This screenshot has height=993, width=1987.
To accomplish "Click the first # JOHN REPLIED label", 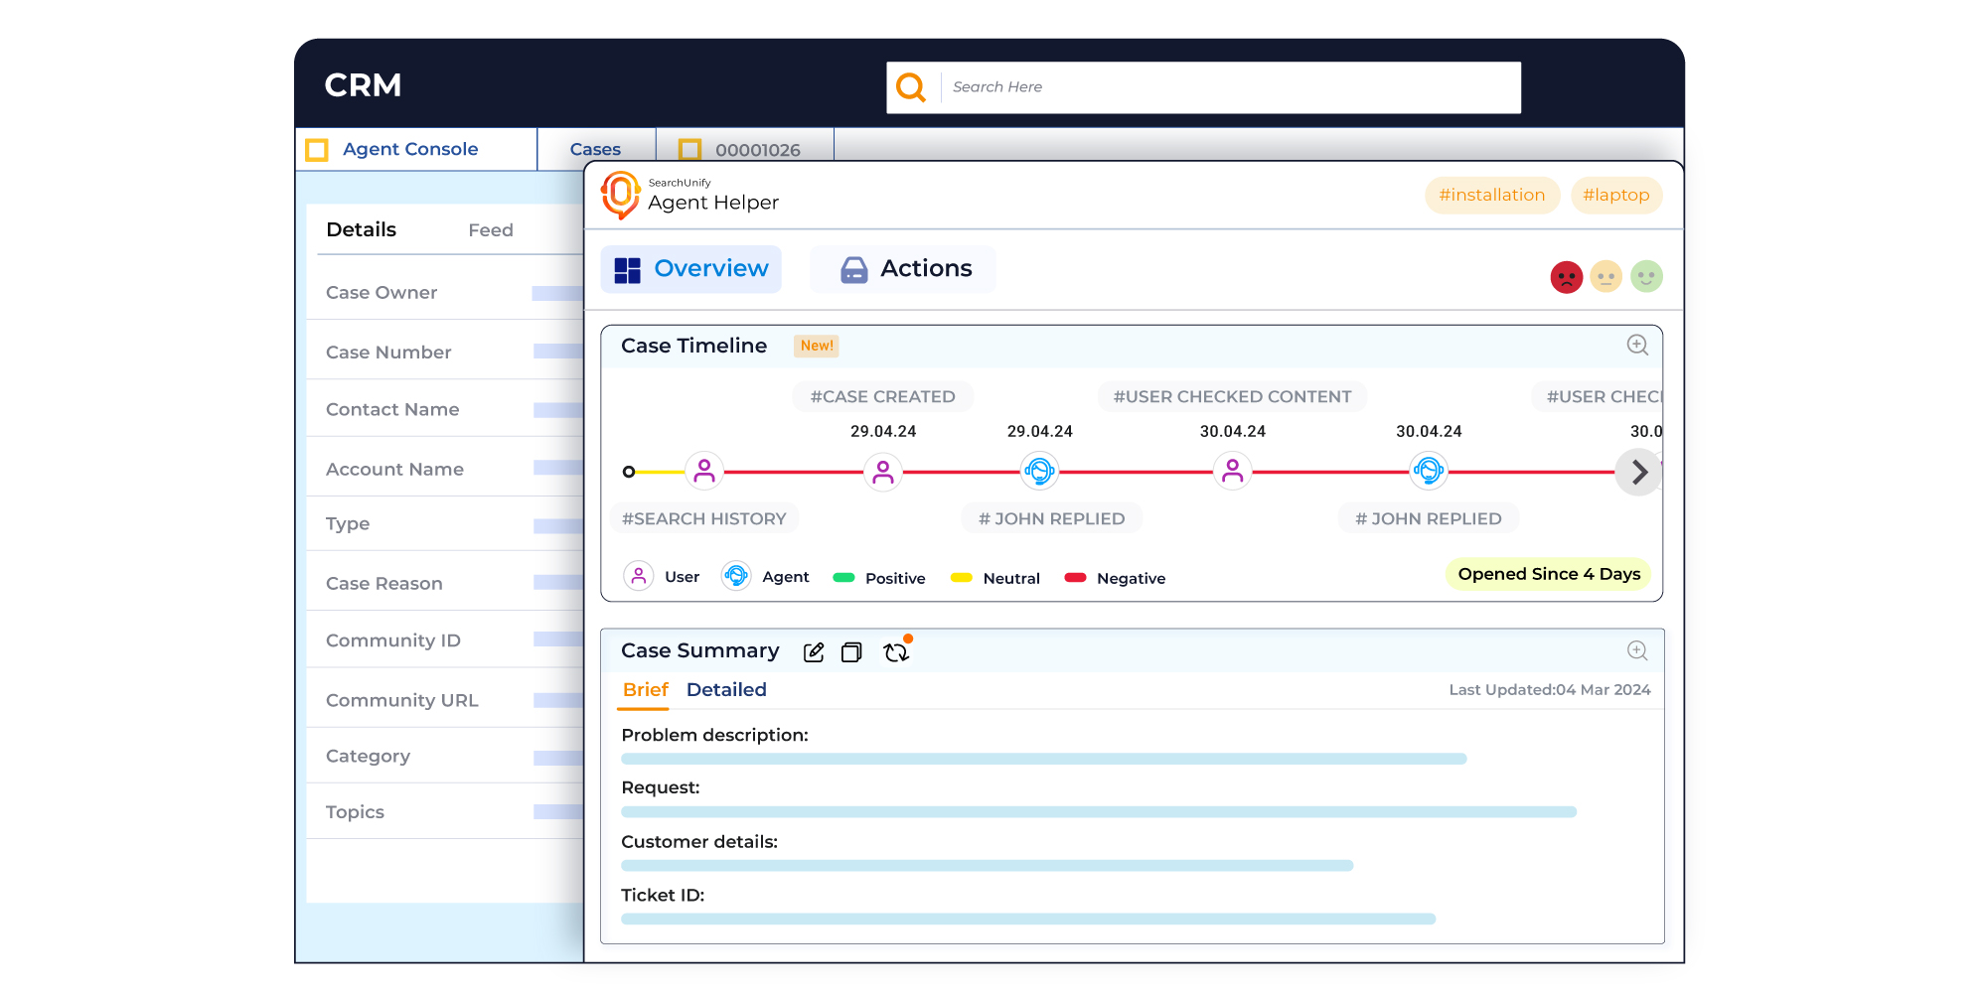I will click(x=1051, y=518).
